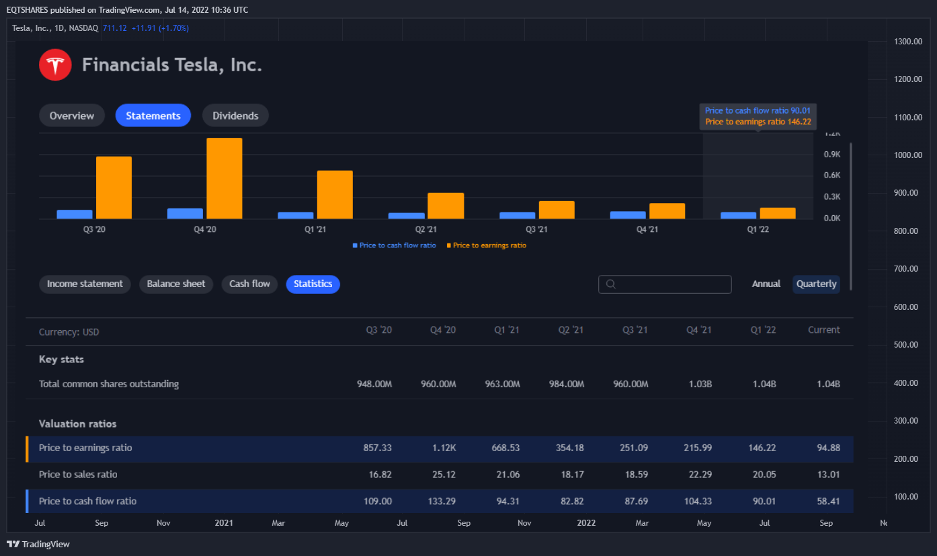Viewport: 937px width, 556px height.
Task: Click the Q4 '20 orange earnings bar
Action: pyautogui.click(x=225, y=178)
